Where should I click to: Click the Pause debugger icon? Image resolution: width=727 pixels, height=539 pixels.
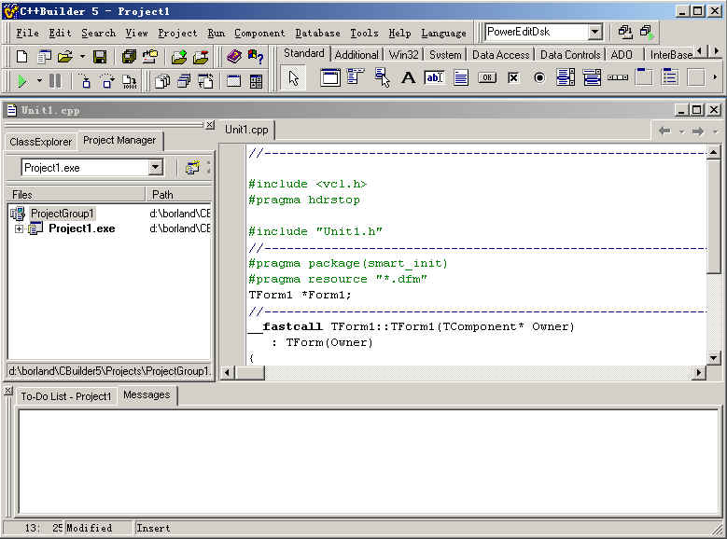(55, 81)
